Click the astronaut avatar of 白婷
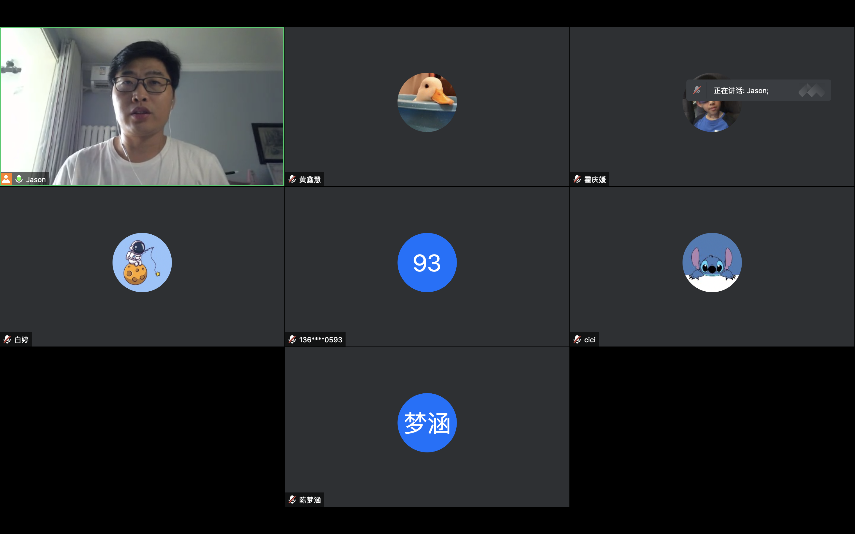Viewport: 855px width, 534px height. (142, 263)
